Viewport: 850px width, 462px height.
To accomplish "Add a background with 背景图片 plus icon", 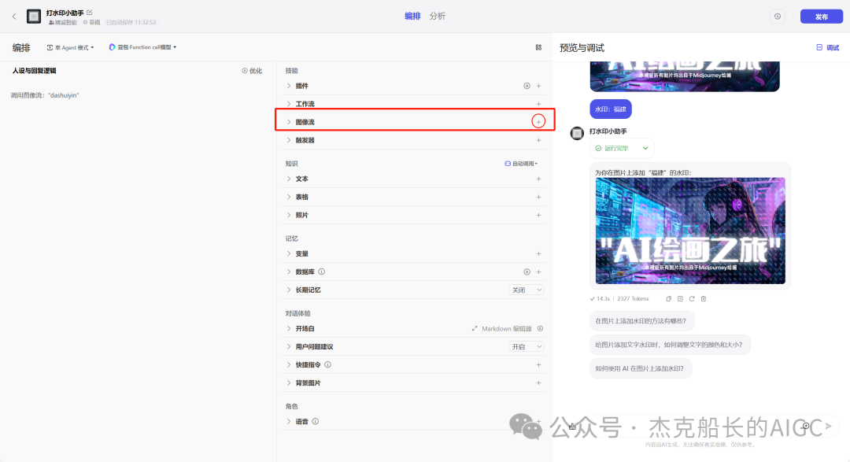I will tap(539, 383).
